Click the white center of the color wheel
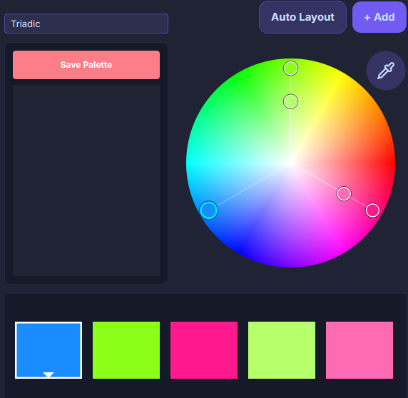The height and width of the screenshot is (398, 408). (x=290, y=163)
